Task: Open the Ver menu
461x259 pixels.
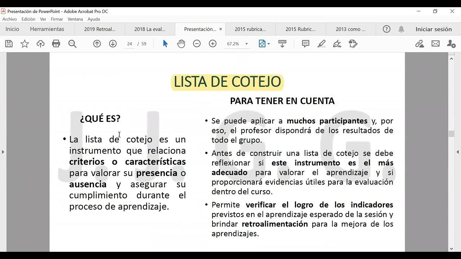Action: click(43, 19)
